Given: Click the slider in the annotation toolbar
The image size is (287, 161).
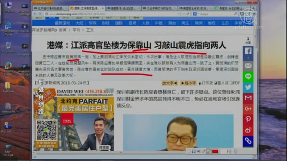Looking at the screenshot, I should pyautogui.click(x=236, y=151).
